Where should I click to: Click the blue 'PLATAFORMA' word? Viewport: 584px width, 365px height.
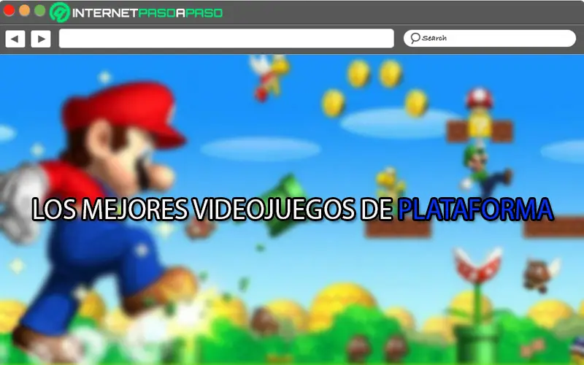pyautogui.click(x=476, y=210)
